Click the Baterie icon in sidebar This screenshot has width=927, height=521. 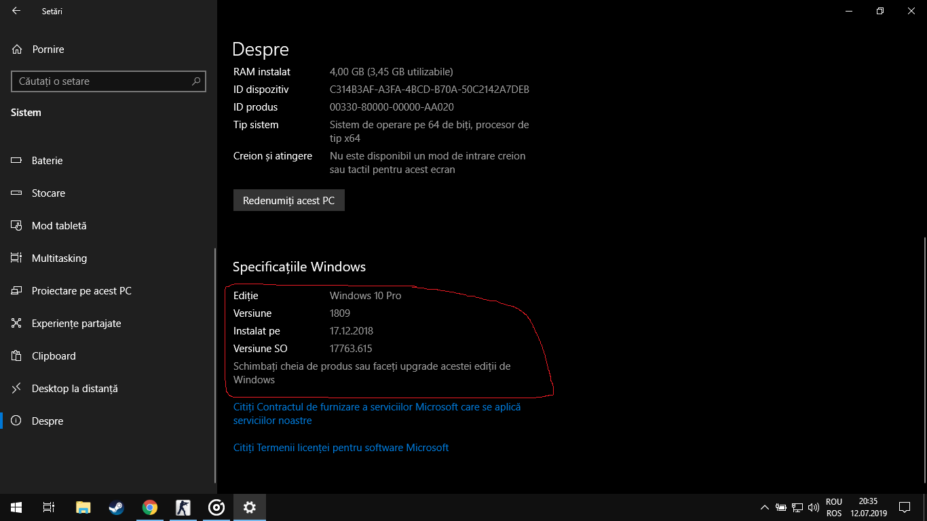click(17, 161)
